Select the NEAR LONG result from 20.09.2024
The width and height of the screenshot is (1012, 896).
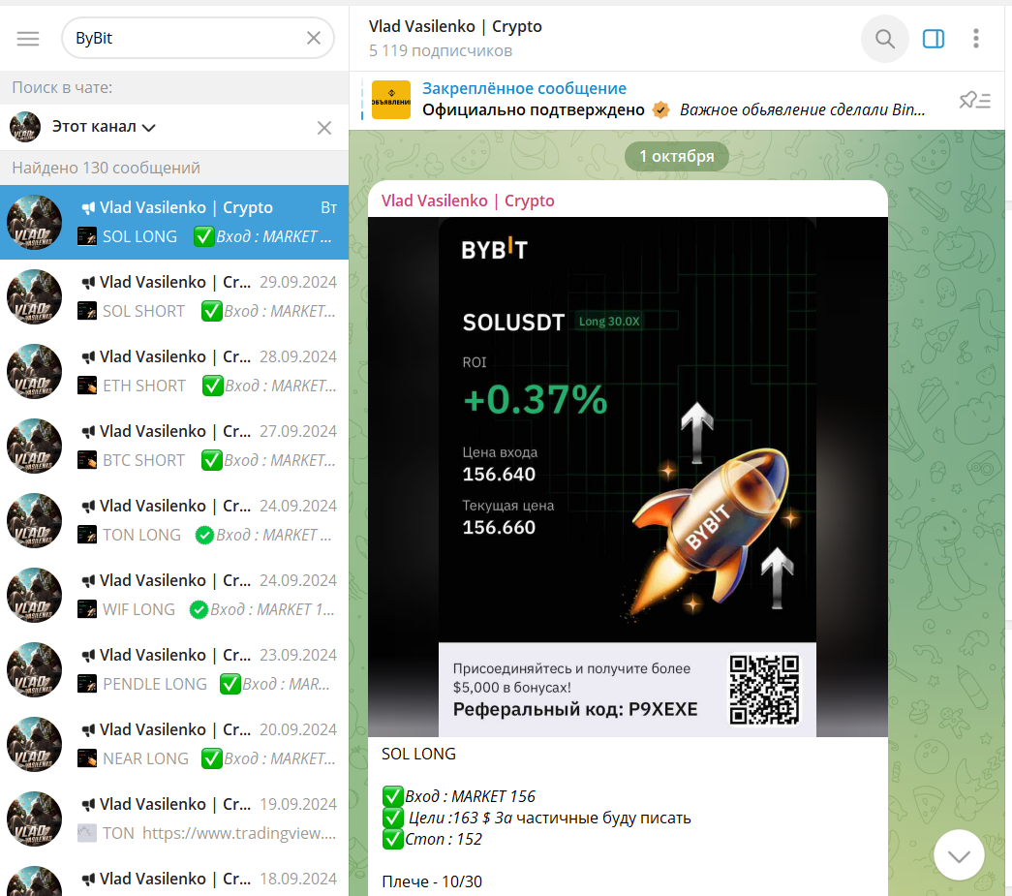(x=174, y=744)
